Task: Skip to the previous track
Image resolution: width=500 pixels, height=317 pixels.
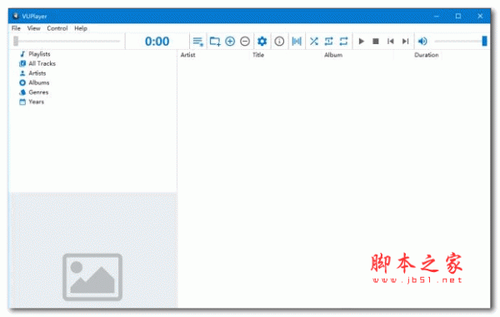Action: 390,42
